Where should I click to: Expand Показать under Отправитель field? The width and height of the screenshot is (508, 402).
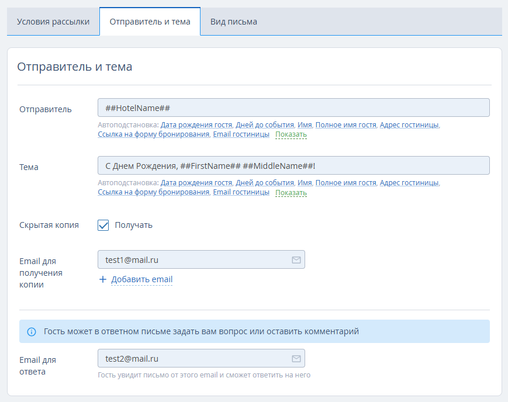click(x=291, y=134)
